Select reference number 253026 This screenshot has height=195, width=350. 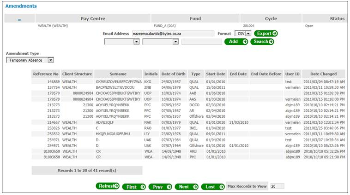(54, 128)
